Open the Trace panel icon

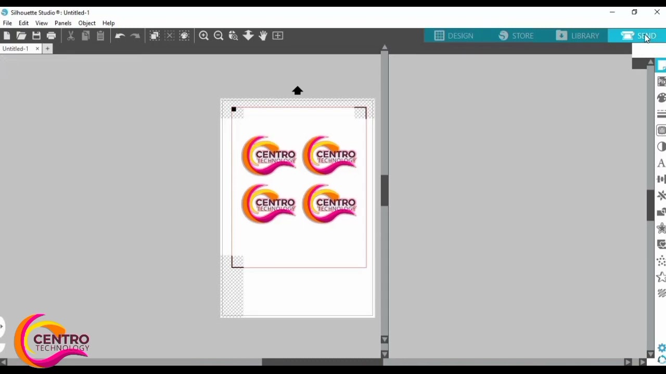(x=661, y=130)
